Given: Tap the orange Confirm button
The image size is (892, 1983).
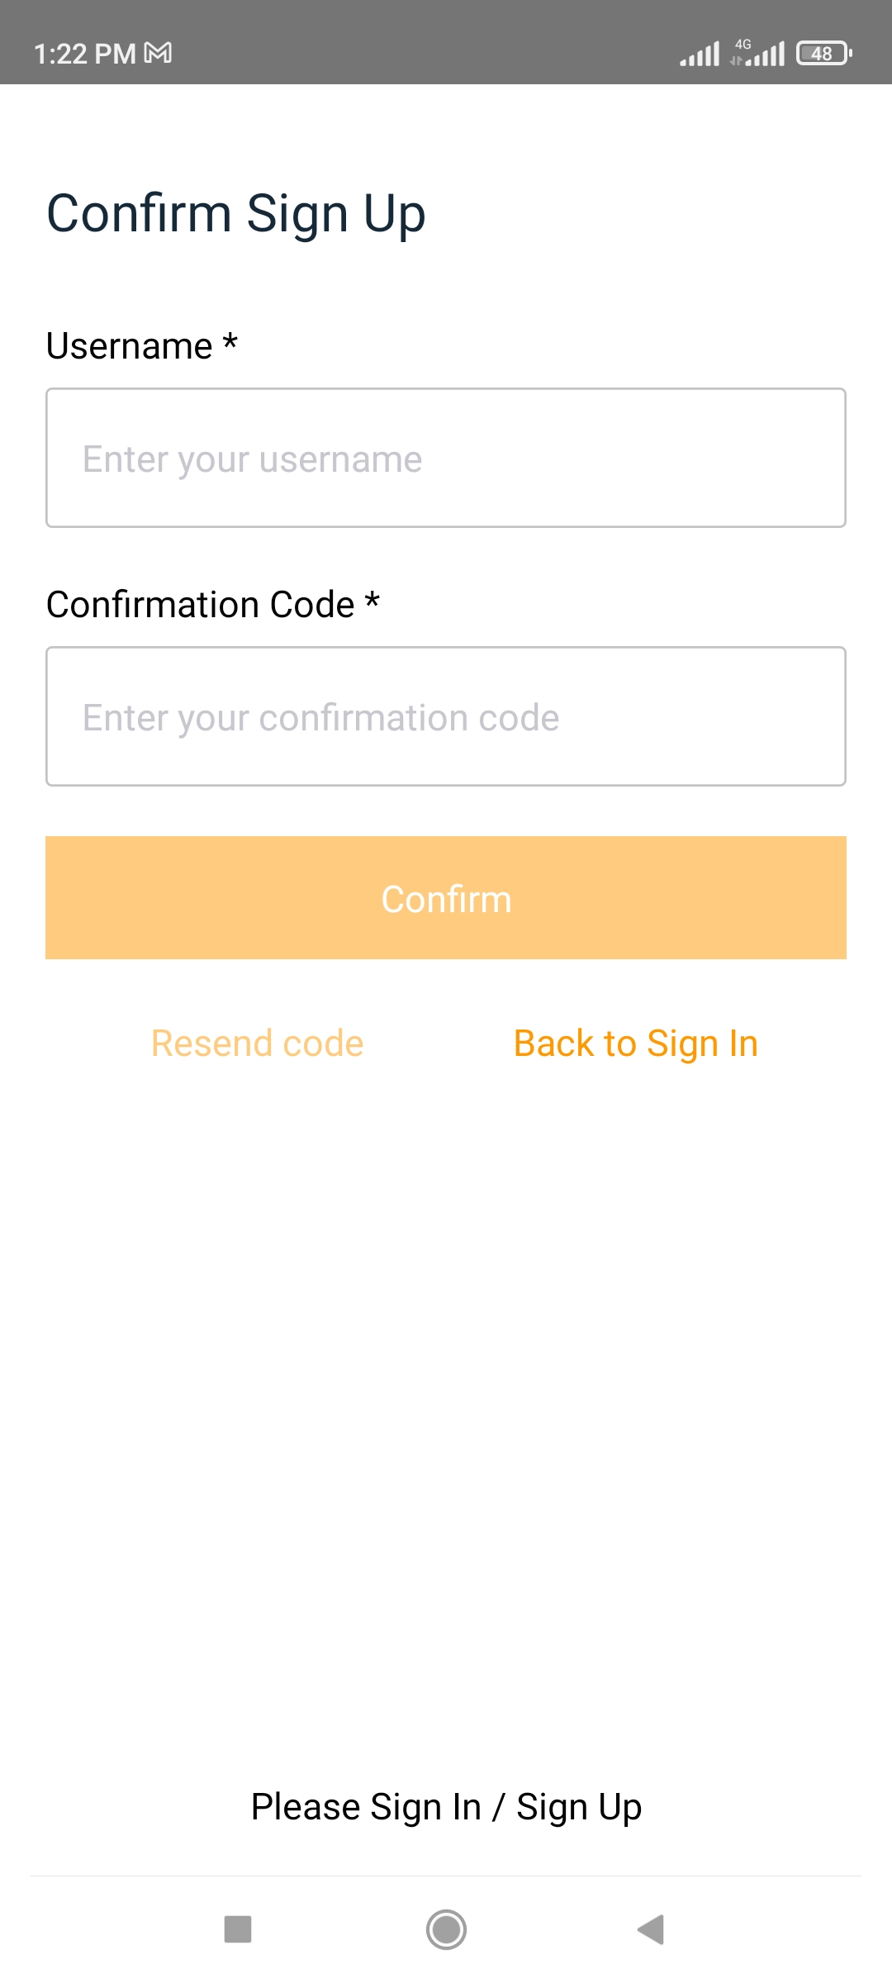Looking at the screenshot, I should point(446,898).
